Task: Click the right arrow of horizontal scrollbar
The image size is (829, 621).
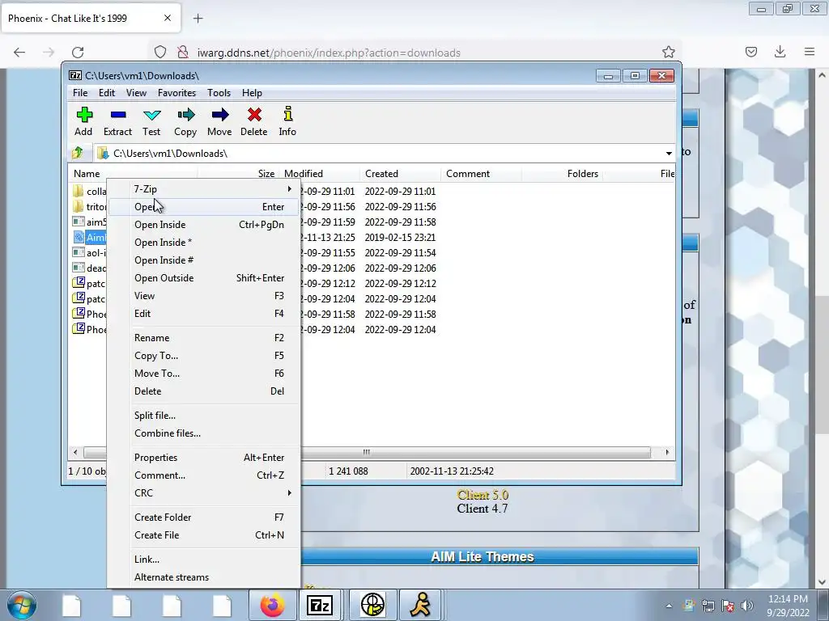Action: pyautogui.click(x=667, y=453)
